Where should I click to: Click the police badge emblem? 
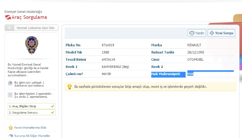(x=32, y=45)
